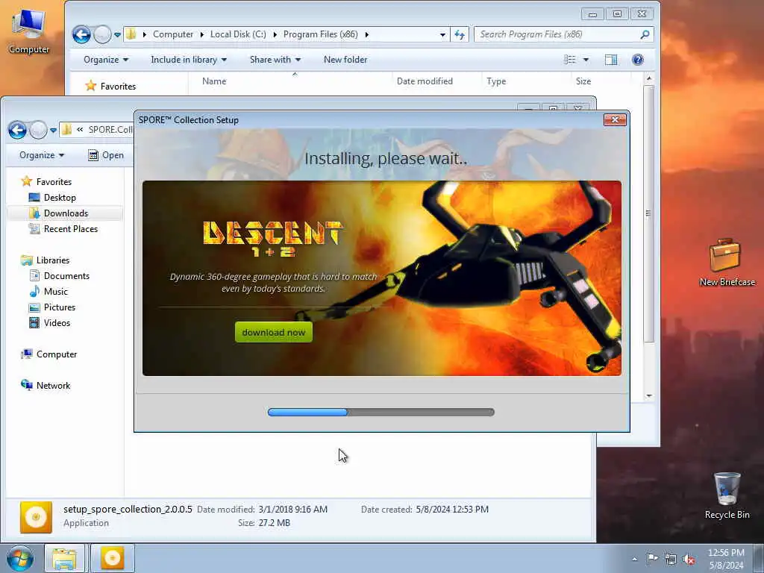This screenshot has height=573, width=764.
Task: Open Computer desktop icon
Action: pyautogui.click(x=29, y=30)
